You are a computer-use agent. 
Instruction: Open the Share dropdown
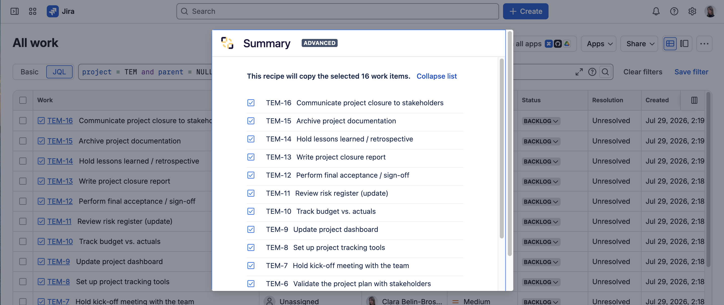[x=639, y=44]
